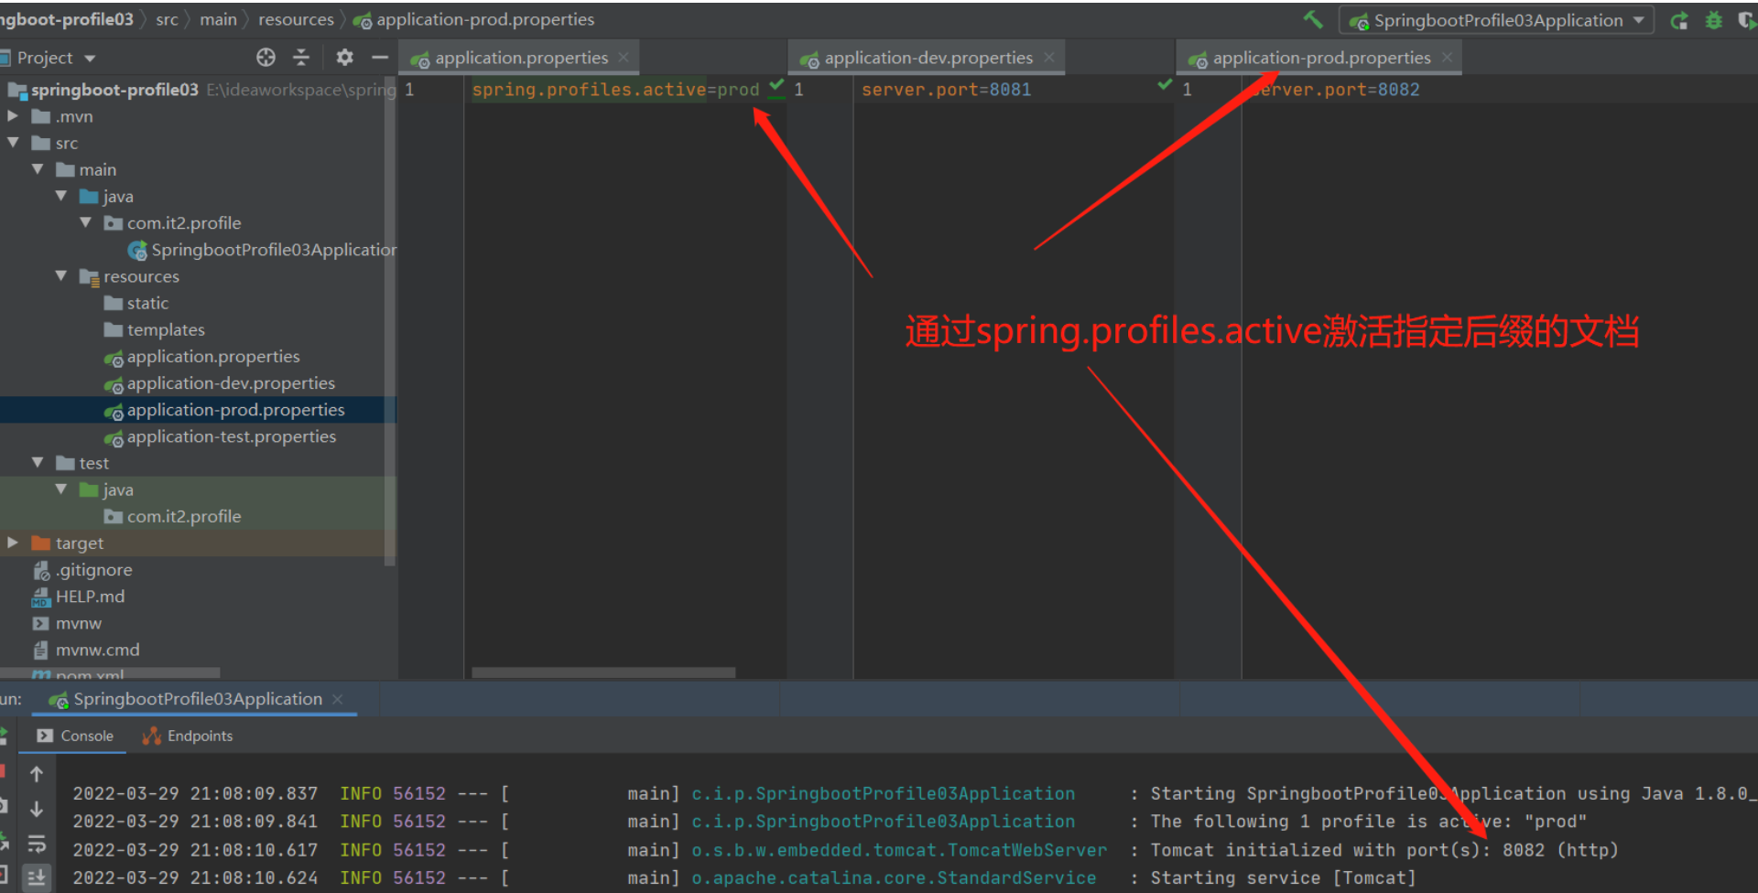
Task: Click the Project tree vertical scrollbar
Action: 390,320
